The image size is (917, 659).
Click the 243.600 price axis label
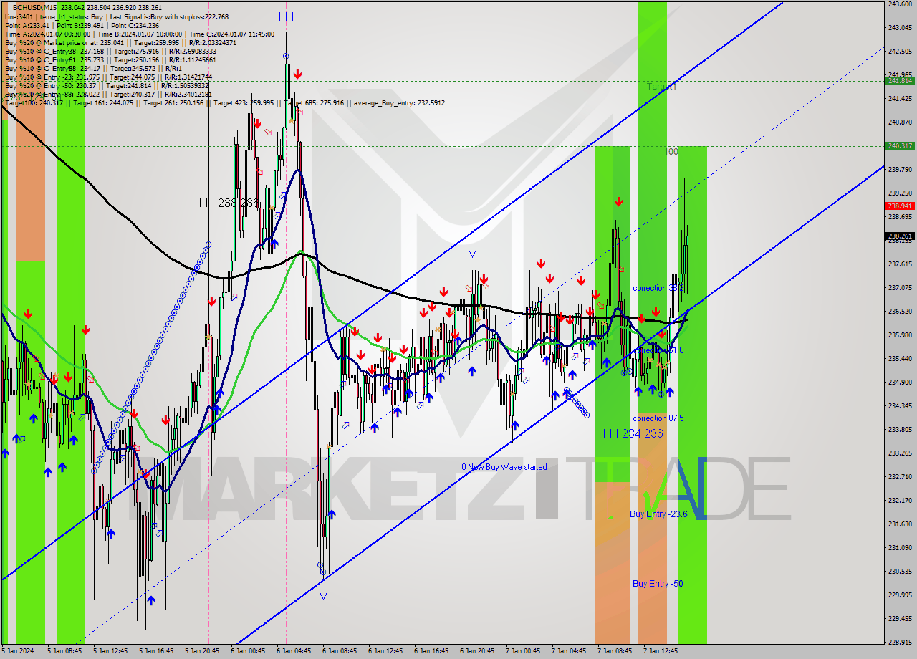point(900,4)
